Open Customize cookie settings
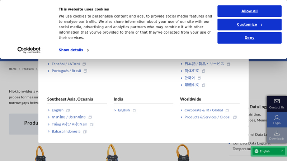This screenshot has height=161, width=287. [249, 25]
